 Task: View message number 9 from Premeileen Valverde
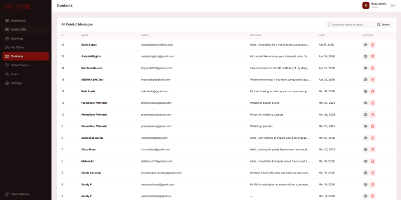tap(365, 126)
